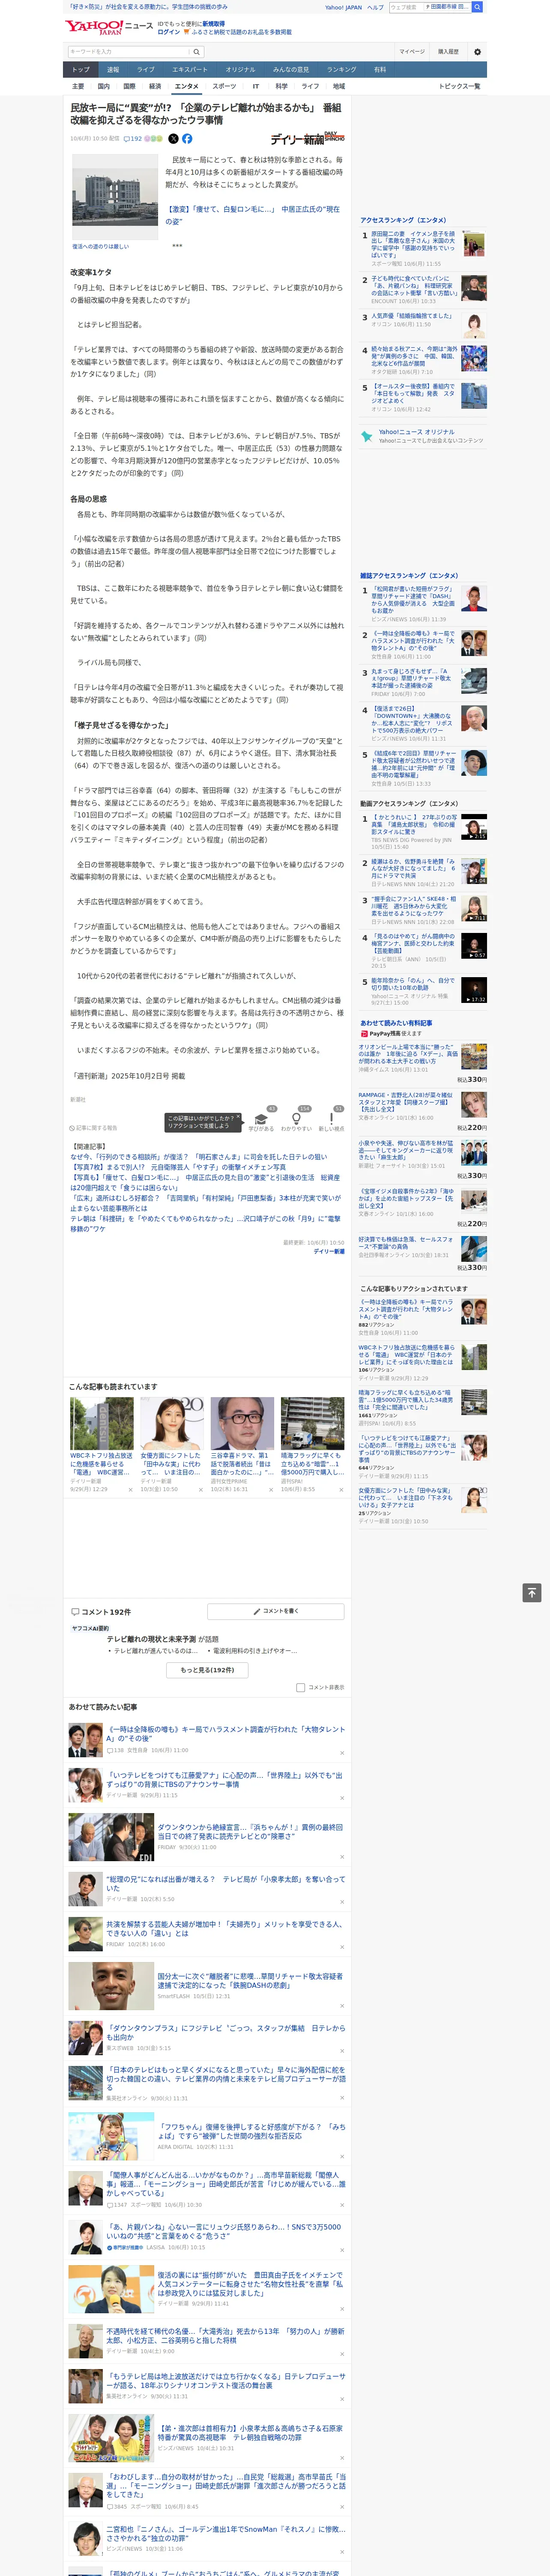This screenshot has width=550, height=2576.
Task: Select the IT category
Action: [256, 86]
